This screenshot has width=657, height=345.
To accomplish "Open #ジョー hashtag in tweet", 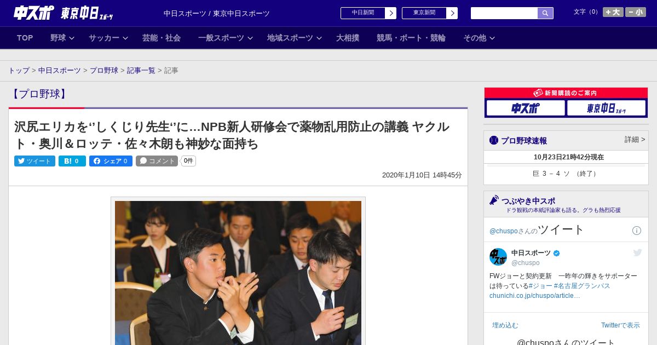I will click(540, 286).
